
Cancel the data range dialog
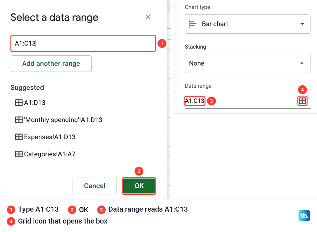point(95,186)
